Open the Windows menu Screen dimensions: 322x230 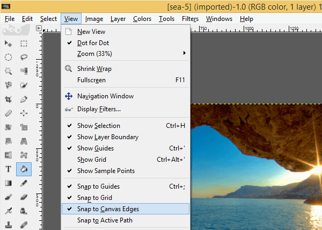pyautogui.click(x=219, y=19)
